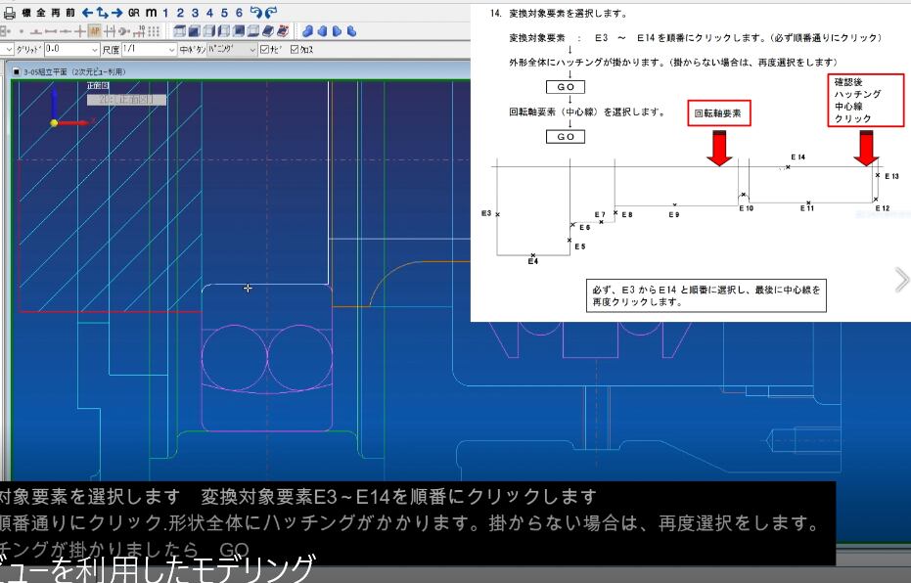Open the グリッド value dropdown showing 0.0
911x583 pixels.
point(72,49)
